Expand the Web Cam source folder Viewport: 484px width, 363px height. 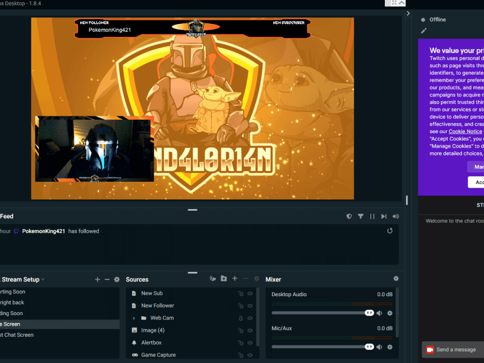pyautogui.click(x=134, y=318)
